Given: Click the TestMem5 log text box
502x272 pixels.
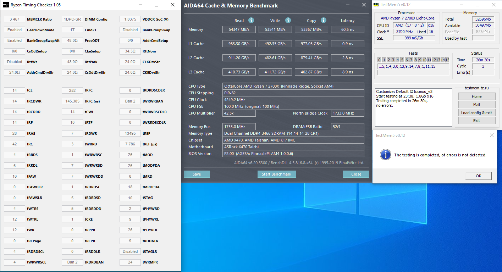Looking at the screenshot, I should pyautogui.click(x=414, y=108).
